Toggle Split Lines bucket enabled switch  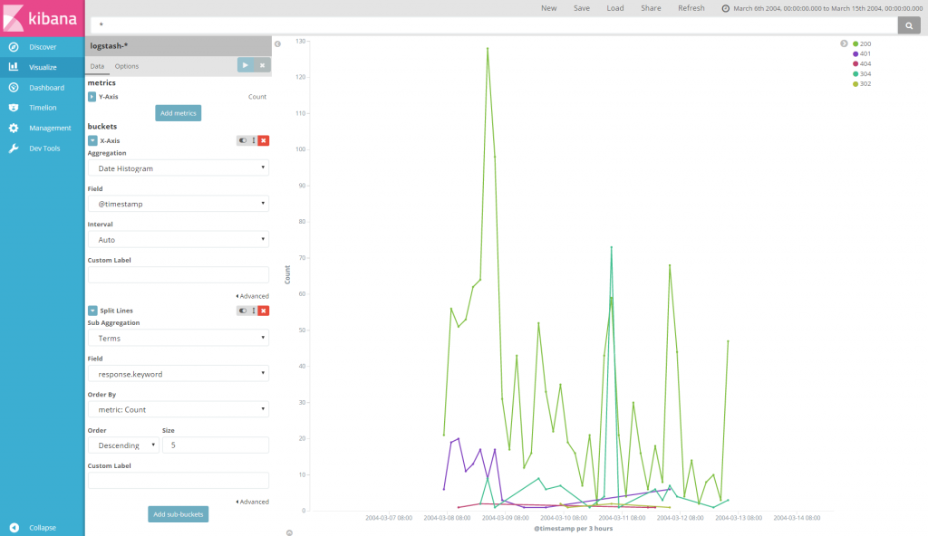pyautogui.click(x=243, y=311)
